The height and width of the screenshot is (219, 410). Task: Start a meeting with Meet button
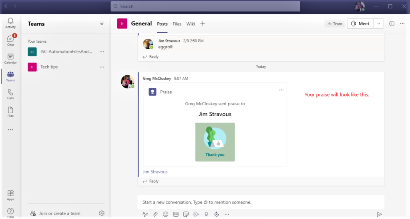coord(360,24)
